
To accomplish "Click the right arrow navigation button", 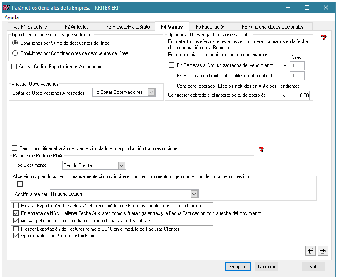I will point(323,250).
